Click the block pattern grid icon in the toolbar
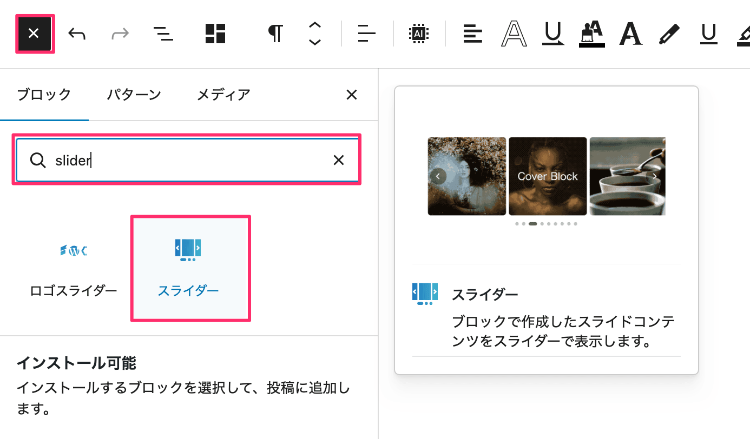 (x=215, y=34)
